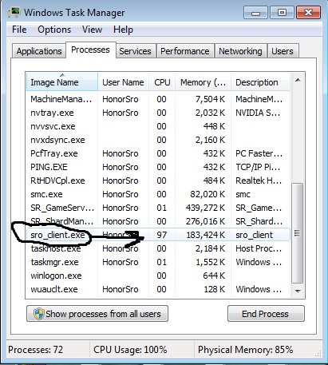Open the View menu
328x365 pixels.
click(x=92, y=30)
